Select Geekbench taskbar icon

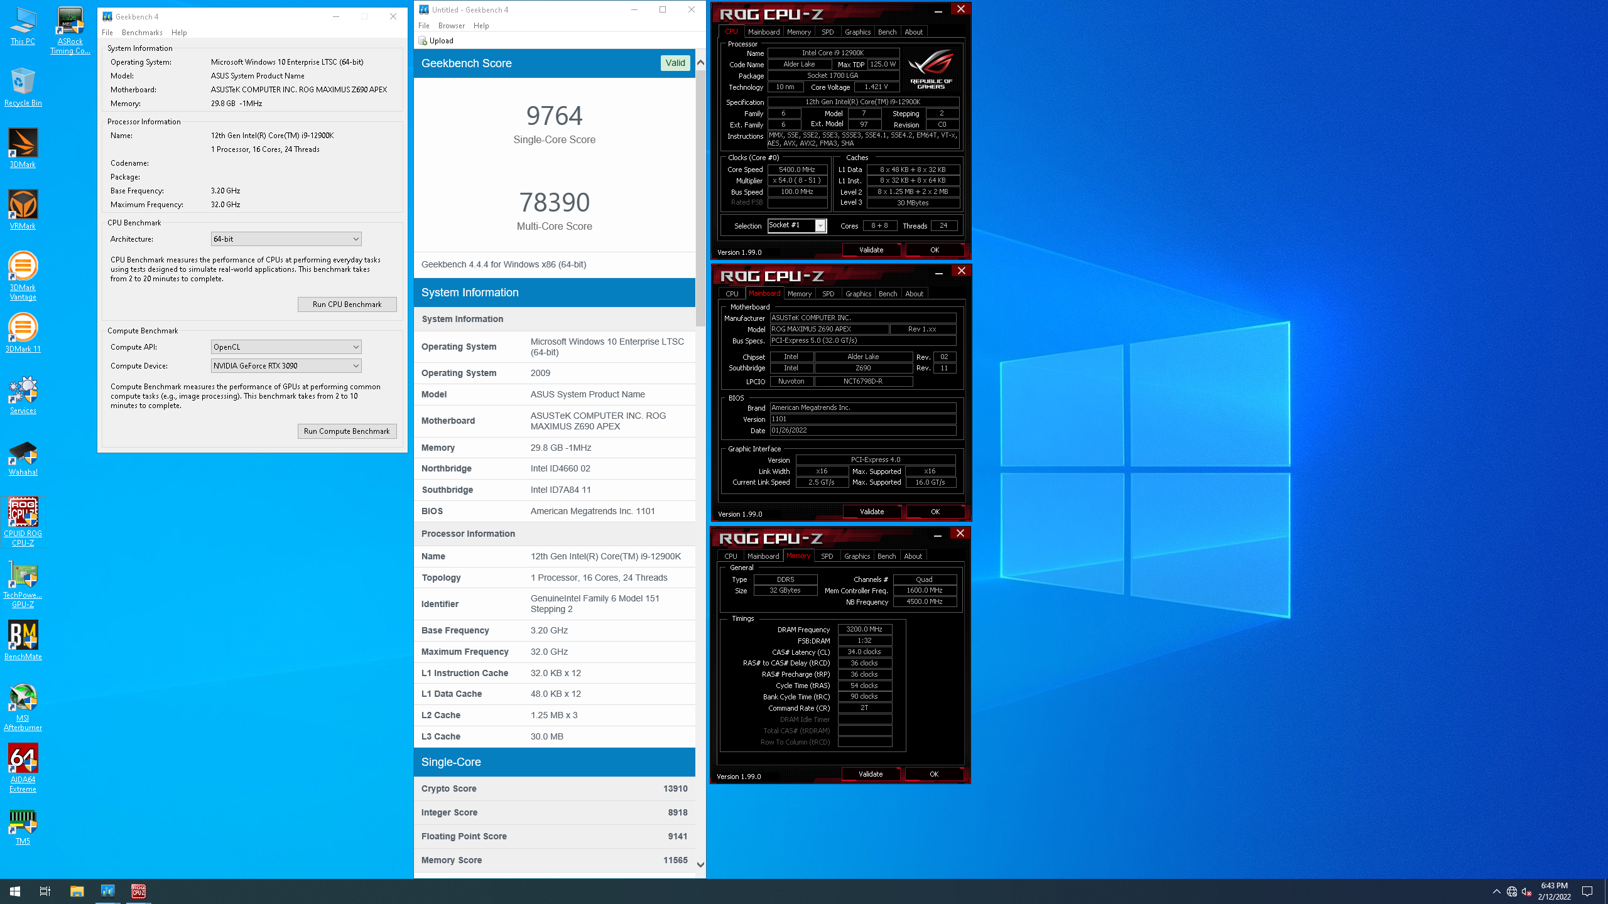tap(108, 891)
